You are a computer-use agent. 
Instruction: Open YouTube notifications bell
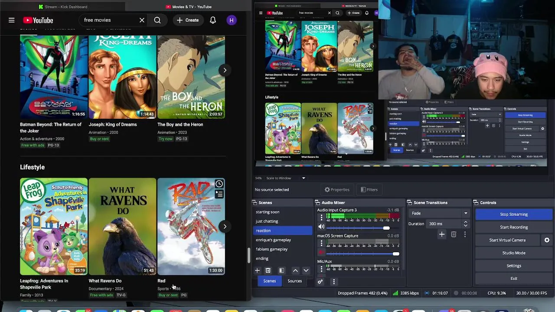coord(213,20)
